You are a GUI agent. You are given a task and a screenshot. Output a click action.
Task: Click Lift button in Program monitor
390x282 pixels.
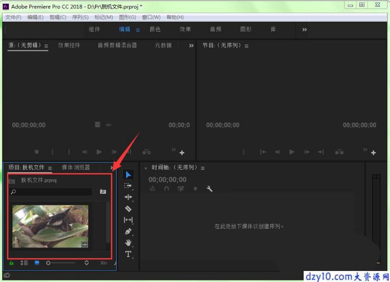[339, 152]
